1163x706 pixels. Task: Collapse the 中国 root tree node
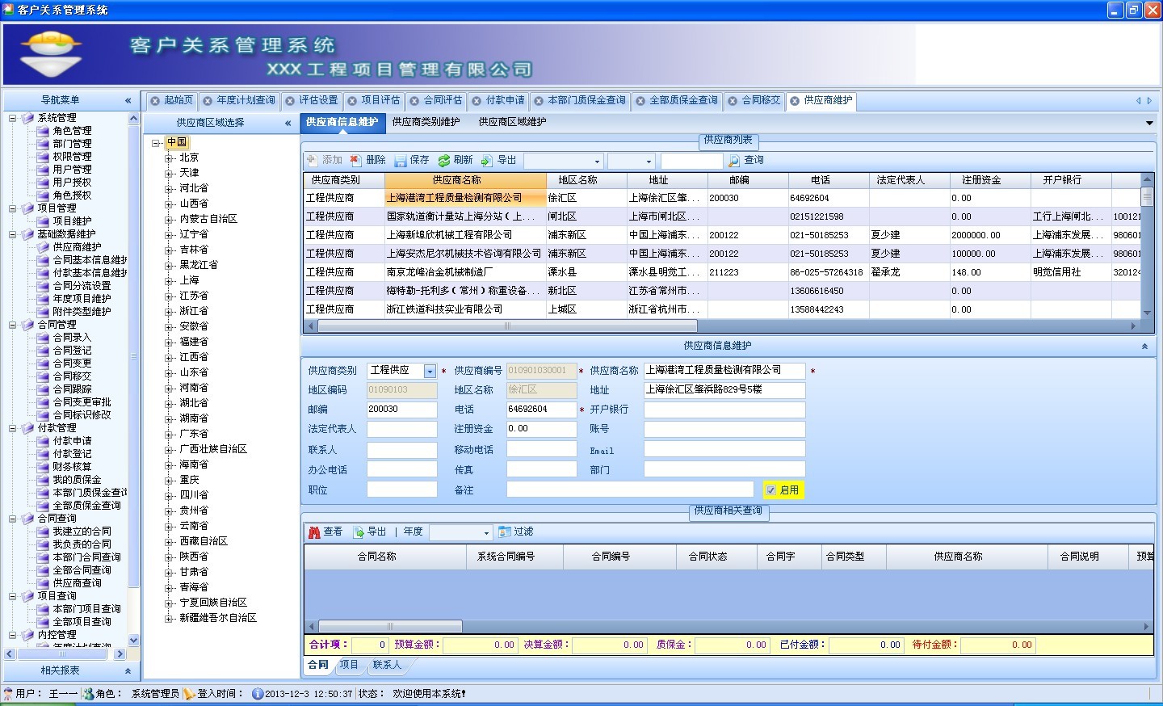156,143
